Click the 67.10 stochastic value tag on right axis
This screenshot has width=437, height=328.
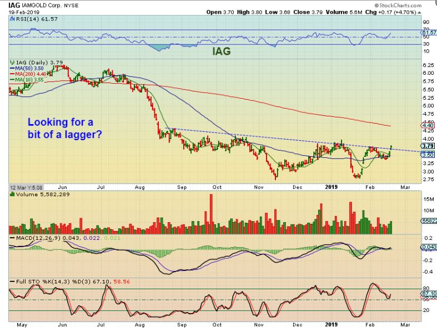[429, 294]
